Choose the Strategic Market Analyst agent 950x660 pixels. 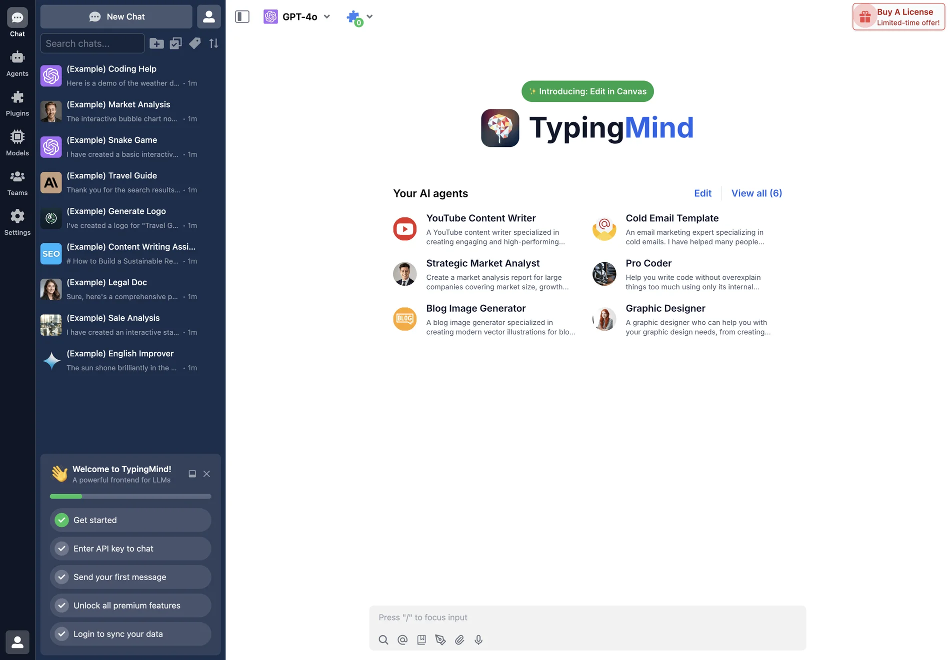(x=484, y=274)
